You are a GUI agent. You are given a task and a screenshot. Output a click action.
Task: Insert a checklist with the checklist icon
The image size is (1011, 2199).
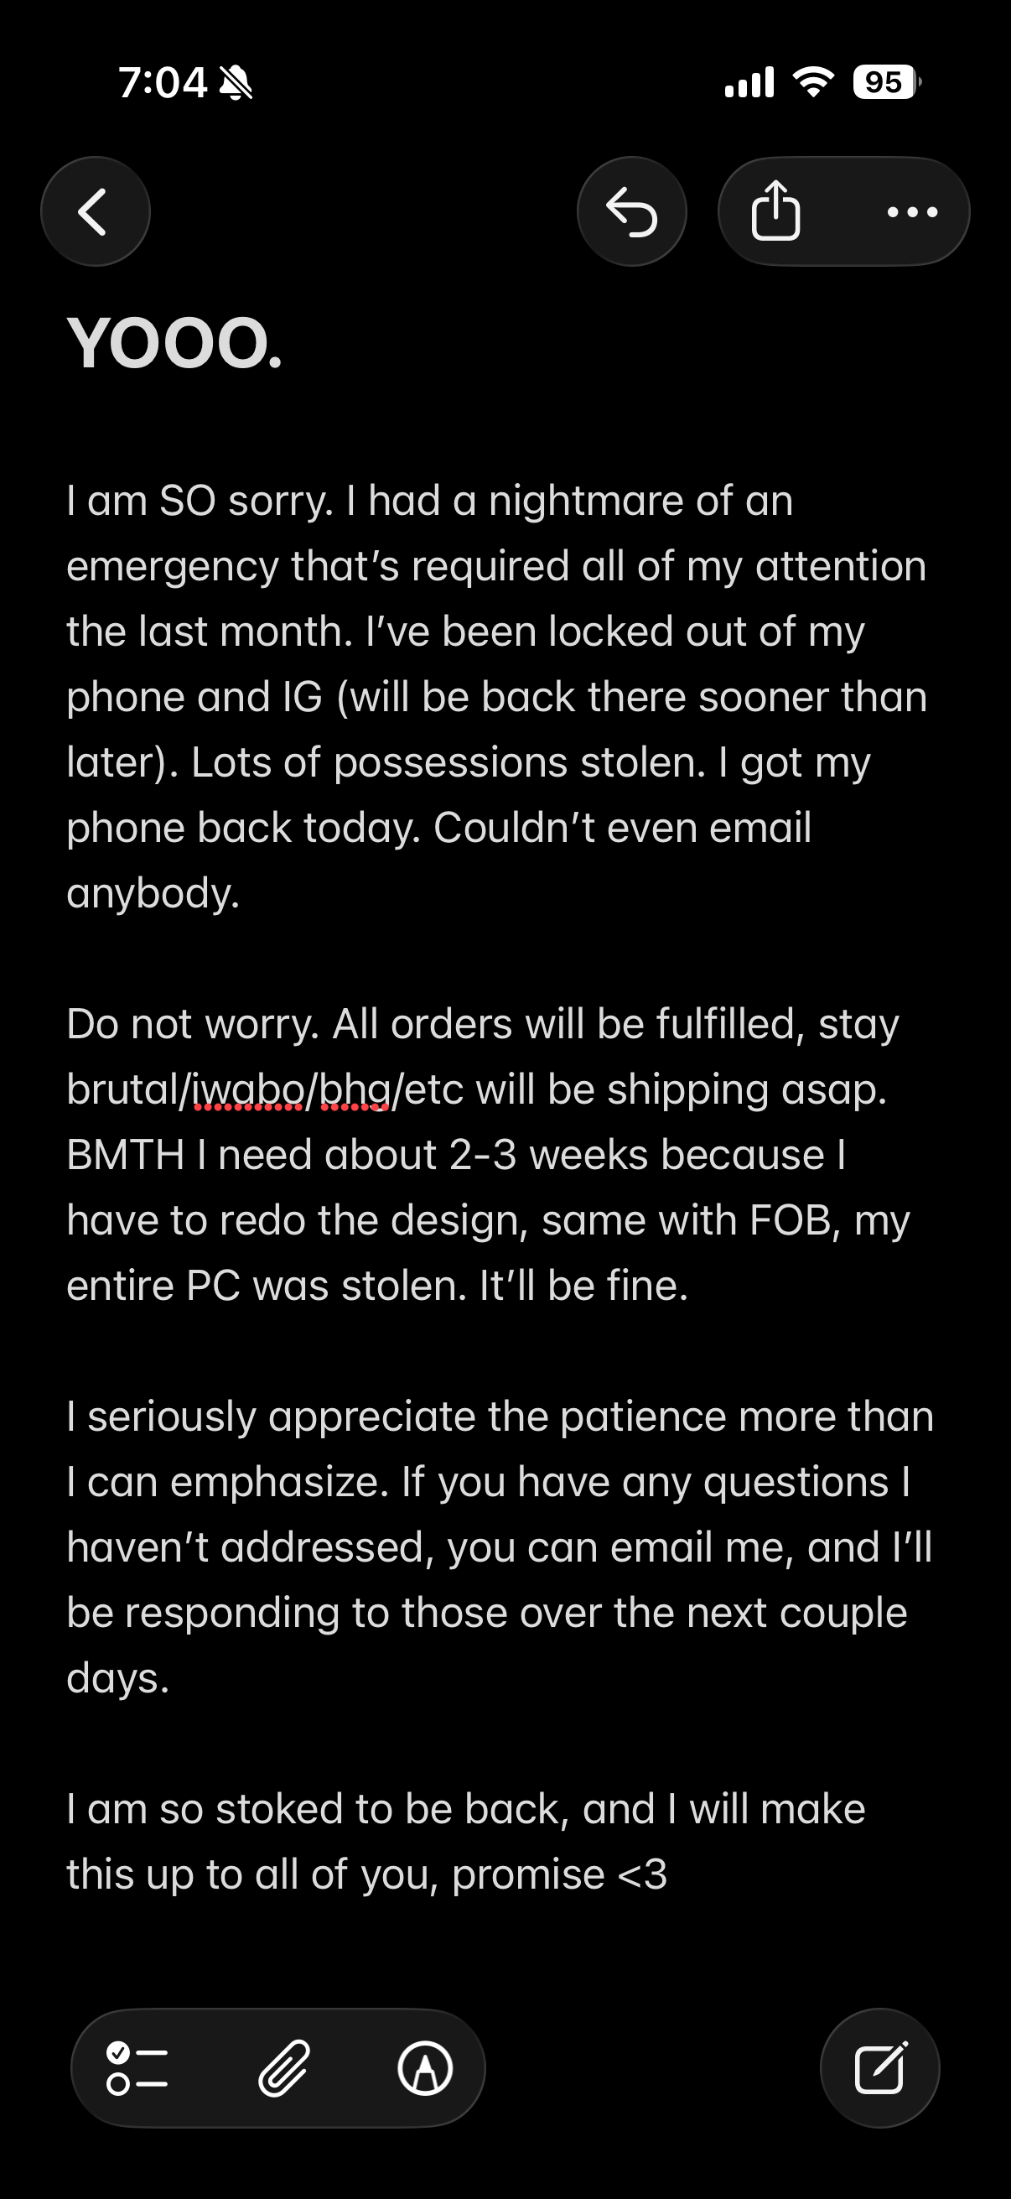(x=137, y=2068)
